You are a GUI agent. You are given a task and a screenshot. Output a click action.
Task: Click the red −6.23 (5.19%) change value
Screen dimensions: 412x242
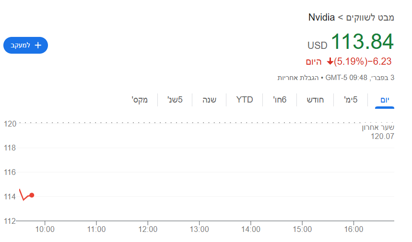363,61
